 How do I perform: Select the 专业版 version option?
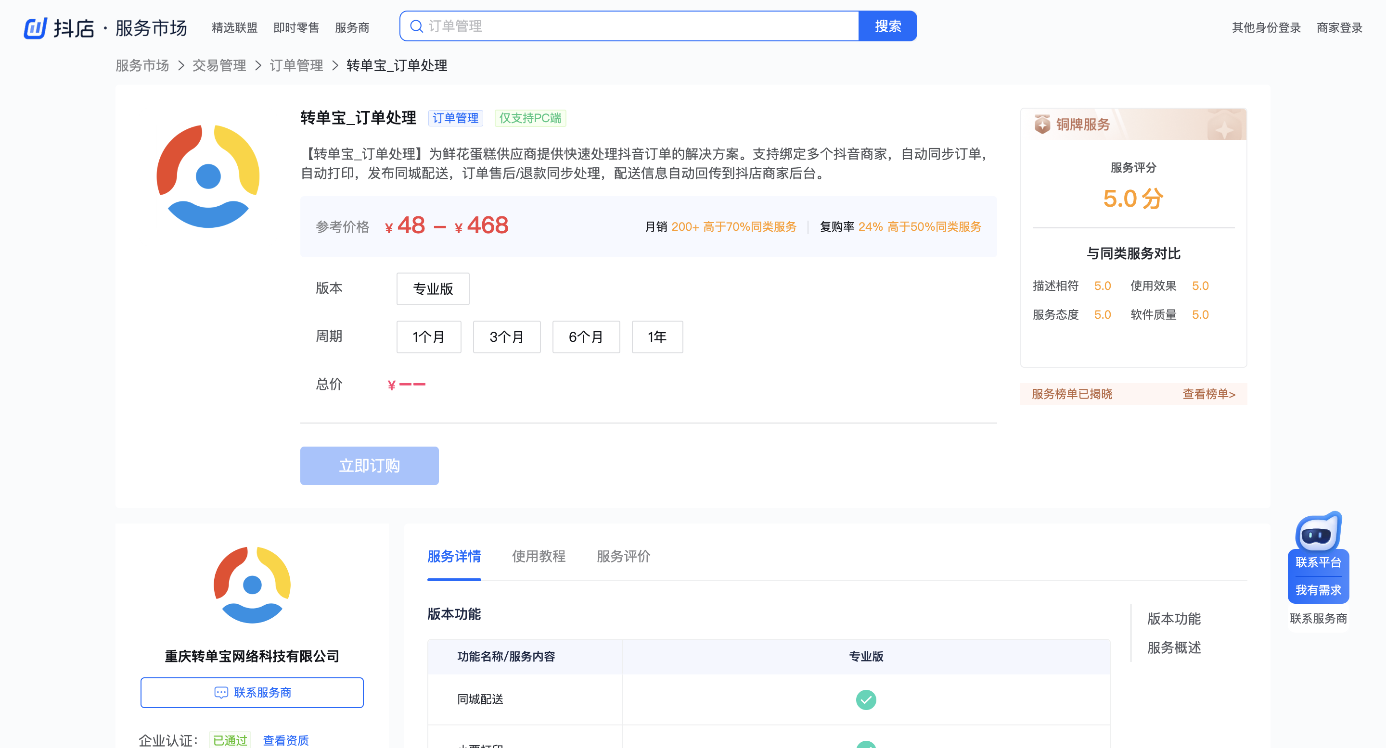[433, 288]
